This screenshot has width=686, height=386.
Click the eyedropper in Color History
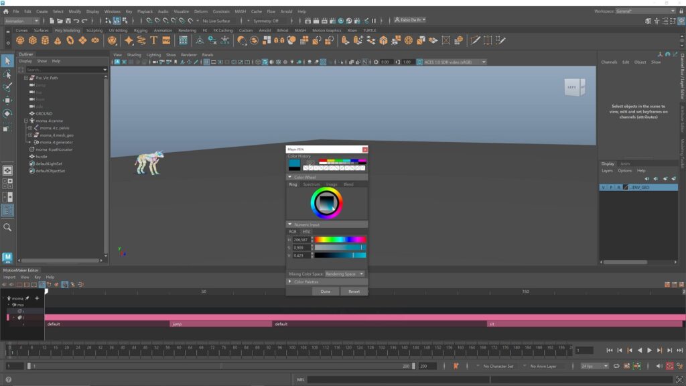tap(310, 162)
